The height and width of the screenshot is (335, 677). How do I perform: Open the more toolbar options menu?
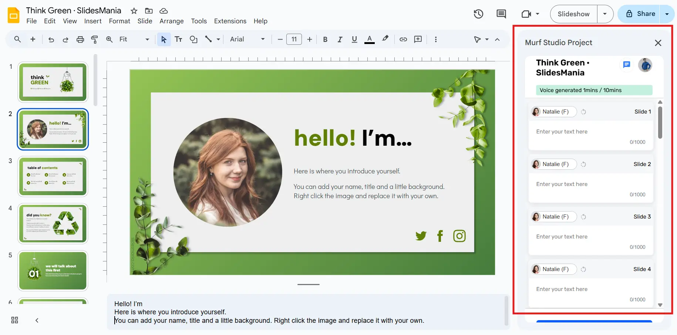(x=436, y=39)
